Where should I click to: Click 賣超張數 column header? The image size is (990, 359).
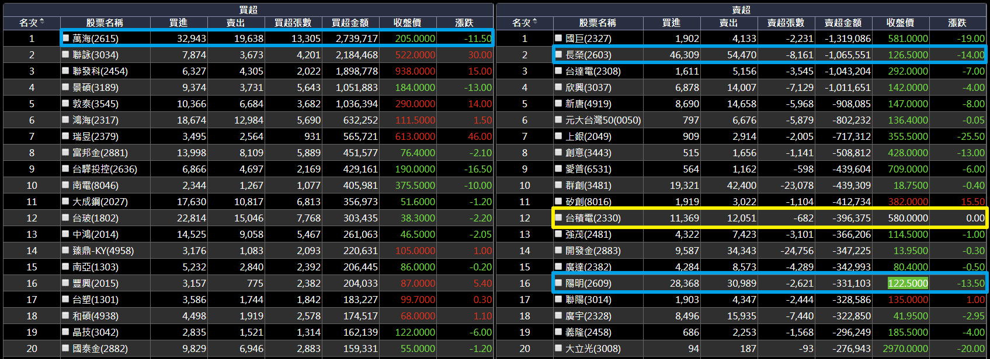click(x=786, y=23)
